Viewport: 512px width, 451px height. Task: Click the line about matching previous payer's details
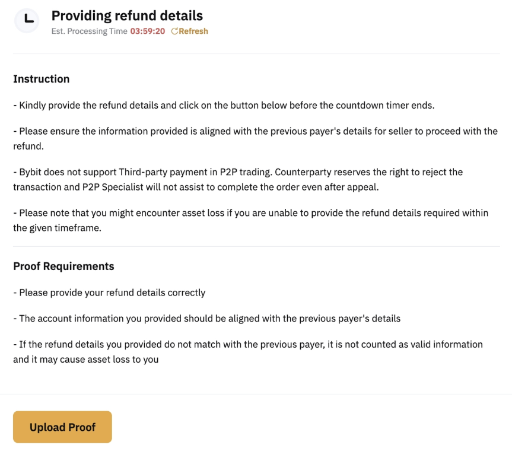[255, 138]
